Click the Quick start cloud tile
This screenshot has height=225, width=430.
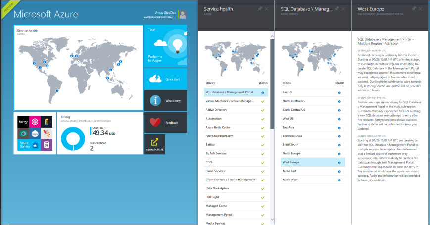tap(166, 79)
